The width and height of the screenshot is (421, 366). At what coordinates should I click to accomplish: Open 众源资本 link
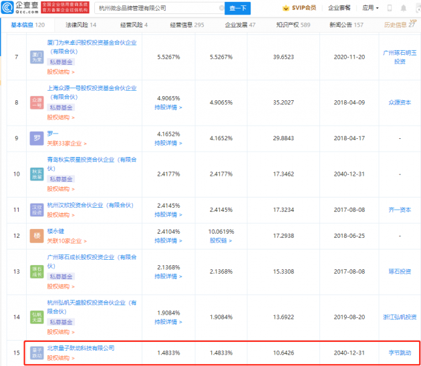pyautogui.click(x=400, y=102)
